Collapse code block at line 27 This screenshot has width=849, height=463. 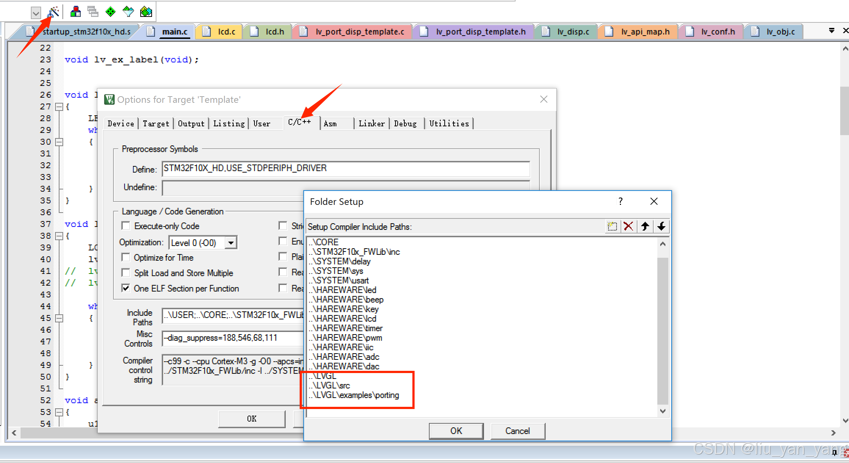click(x=59, y=107)
